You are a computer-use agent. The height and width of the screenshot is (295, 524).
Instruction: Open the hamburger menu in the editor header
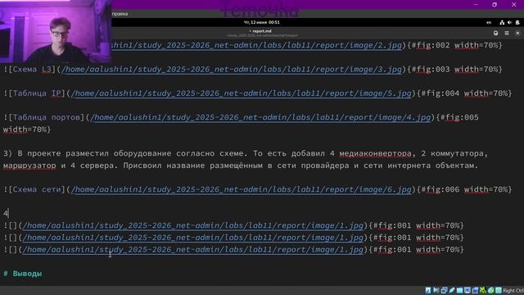tap(507, 33)
